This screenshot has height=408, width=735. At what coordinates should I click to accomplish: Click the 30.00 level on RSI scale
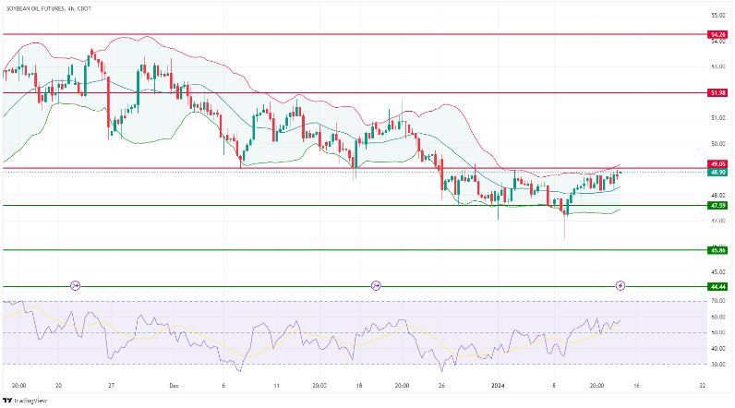pos(716,364)
